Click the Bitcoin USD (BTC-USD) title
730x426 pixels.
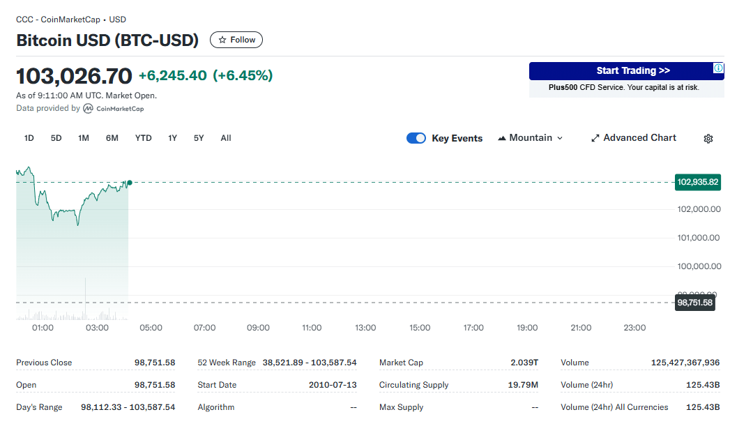(x=107, y=40)
